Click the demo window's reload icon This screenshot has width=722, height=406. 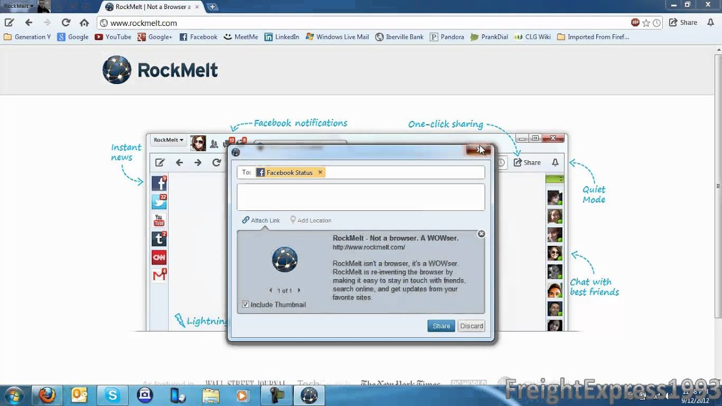[x=217, y=162]
